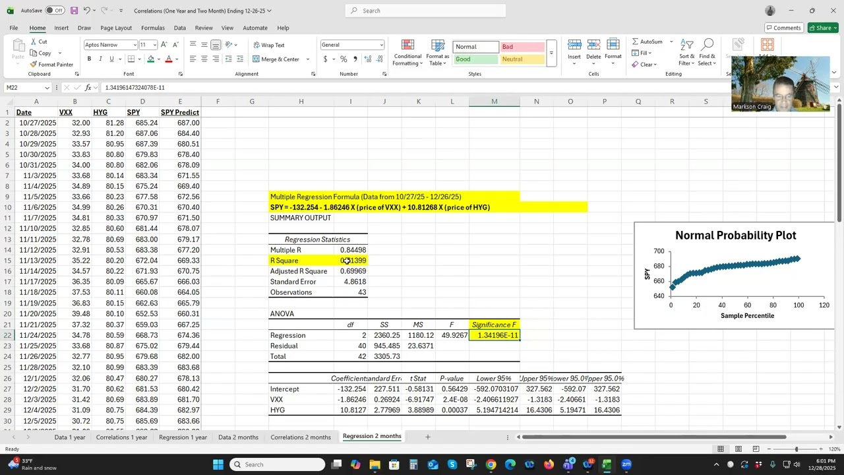Open Find & Select menu

pyautogui.click(x=708, y=53)
